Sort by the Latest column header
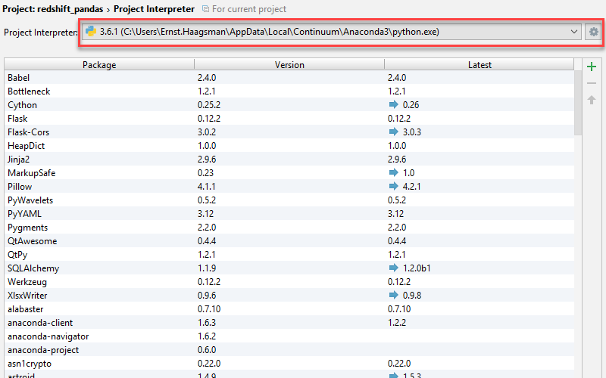This screenshot has width=606, height=378. tap(479, 64)
